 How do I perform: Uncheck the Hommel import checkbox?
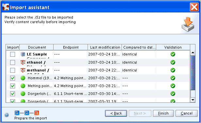(x=12, y=78)
